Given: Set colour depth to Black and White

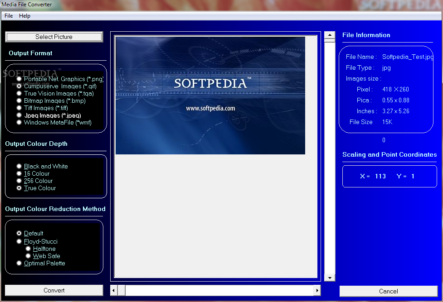Looking at the screenshot, I should tap(42, 166).
